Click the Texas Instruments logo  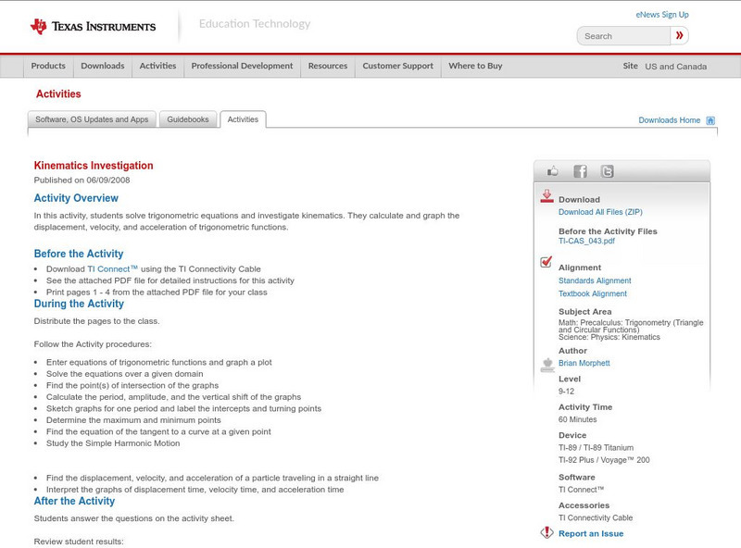[93, 27]
